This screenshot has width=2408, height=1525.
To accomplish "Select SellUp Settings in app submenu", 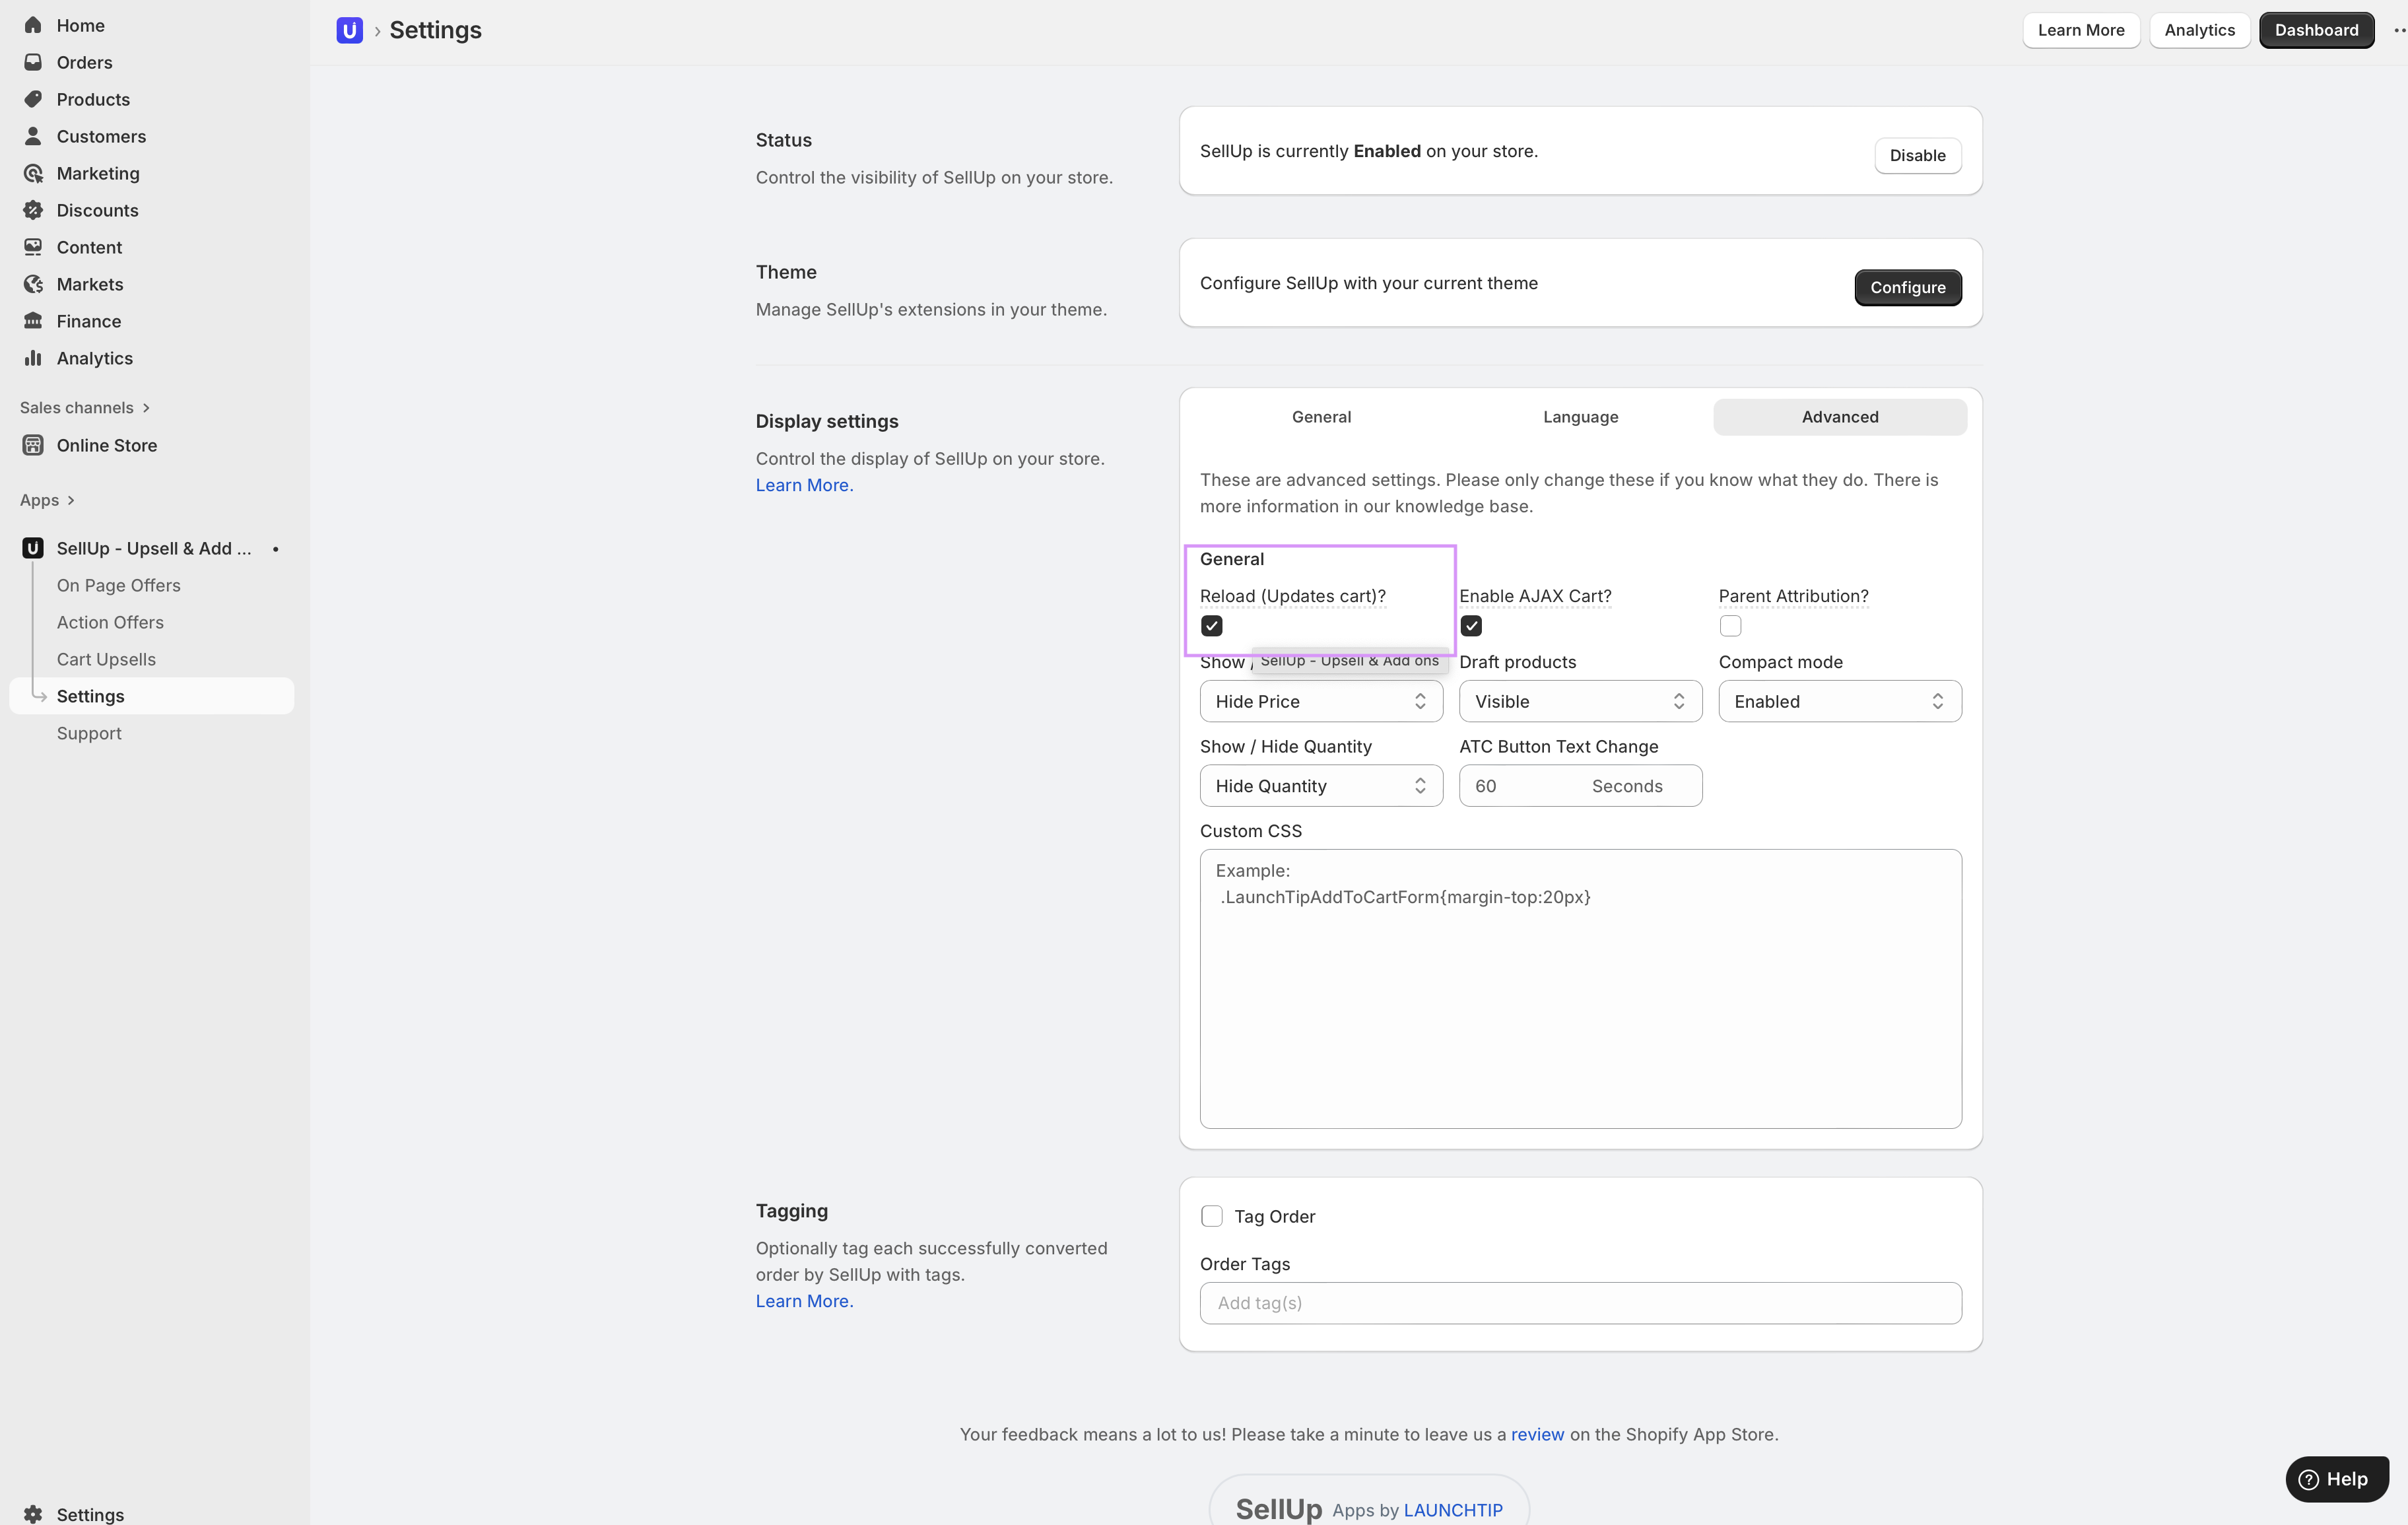I will 152,696.
